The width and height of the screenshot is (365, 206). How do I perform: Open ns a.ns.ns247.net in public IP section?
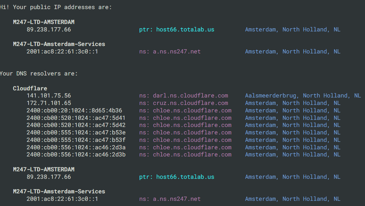click(x=170, y=51)
